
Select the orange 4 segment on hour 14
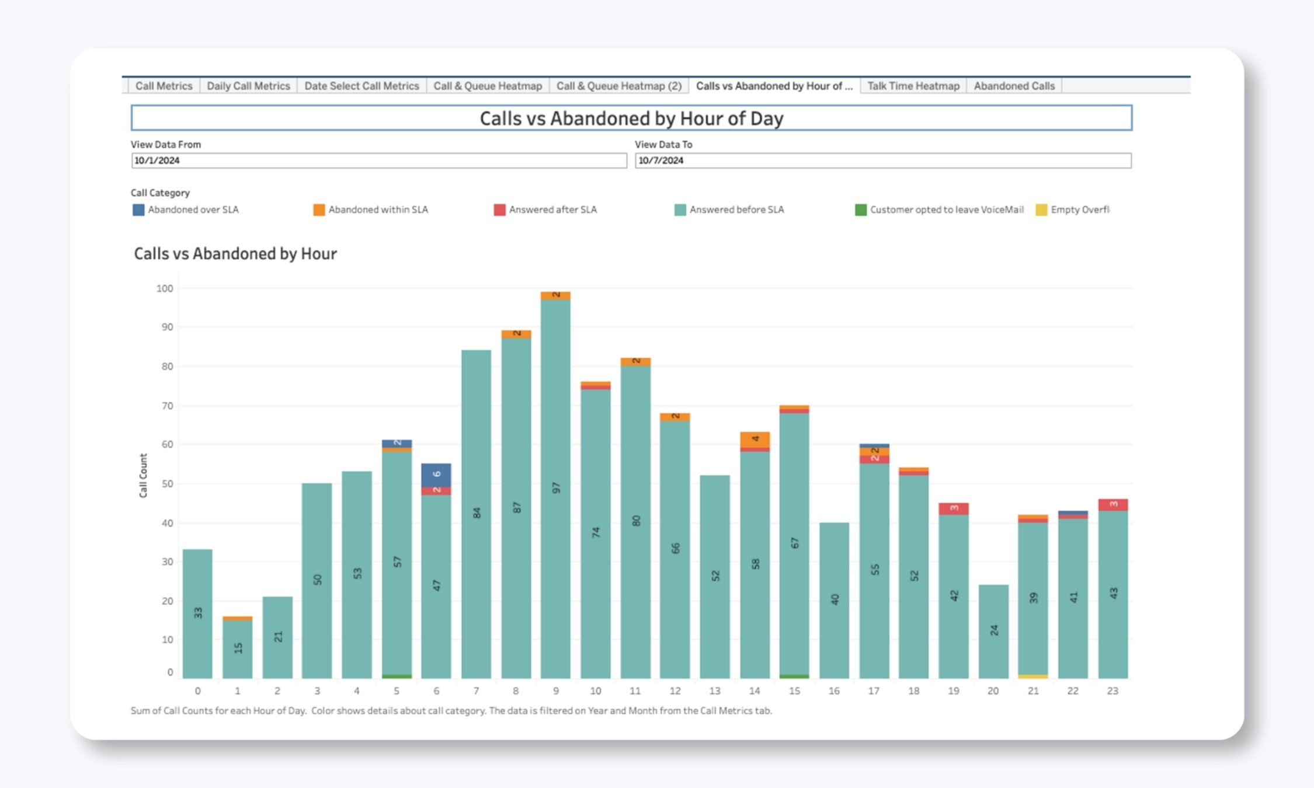click(755, 439)
